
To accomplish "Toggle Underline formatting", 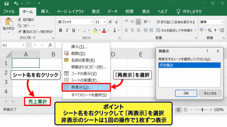I will tap(74, 30).
